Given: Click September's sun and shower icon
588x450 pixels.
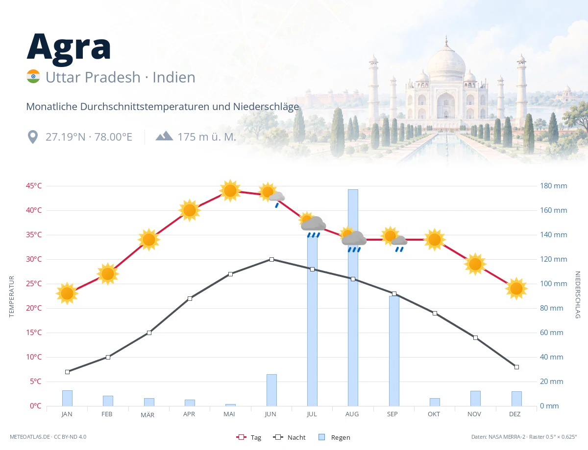Looking at the screenshot, I should (394, 239).
